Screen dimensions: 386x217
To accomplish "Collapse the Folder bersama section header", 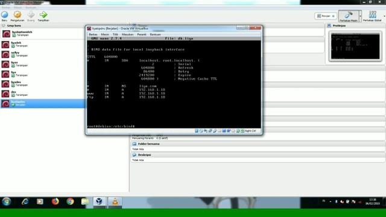I will (x=258, y=144).
